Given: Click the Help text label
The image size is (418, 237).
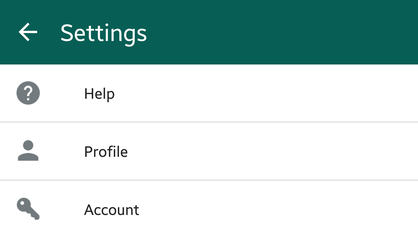Looking at the screenshot, I should [x=99, y=94].
